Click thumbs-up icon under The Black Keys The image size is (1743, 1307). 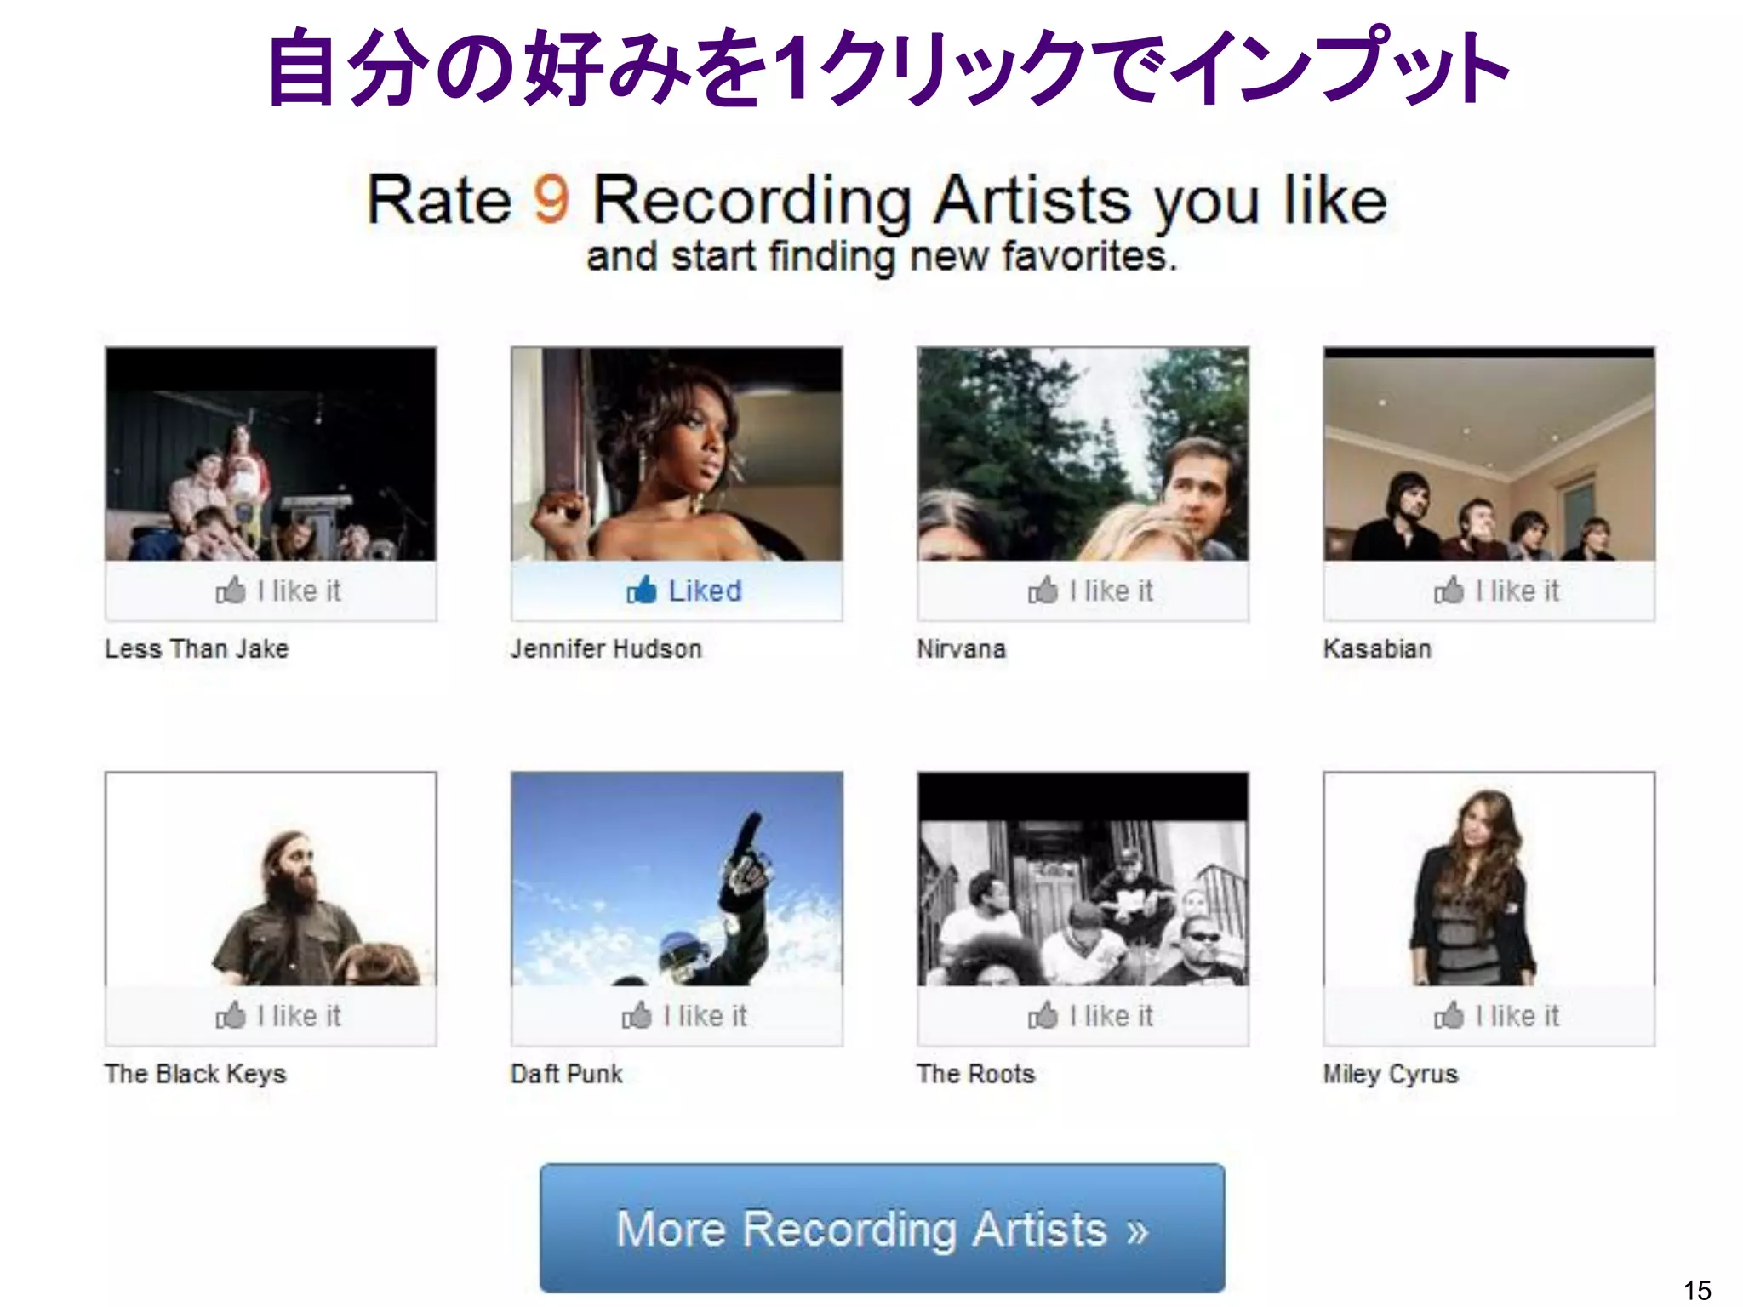pos(231,1014)
